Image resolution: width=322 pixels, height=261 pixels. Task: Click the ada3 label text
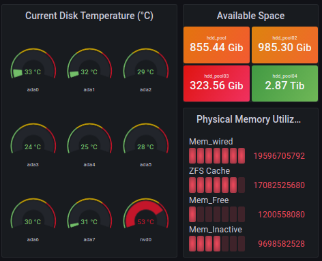[33, 165]
